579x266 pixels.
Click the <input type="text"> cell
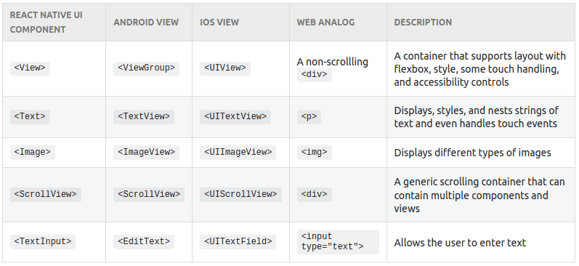338,242
